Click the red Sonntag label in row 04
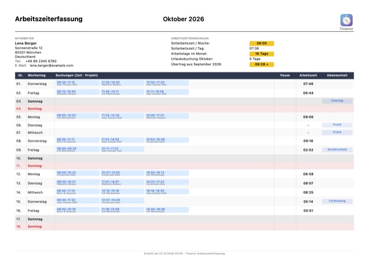Screen dimensions: 369x260 tap(35, 109)
